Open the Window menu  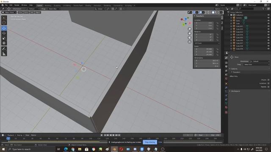click(x=24, y=5)
